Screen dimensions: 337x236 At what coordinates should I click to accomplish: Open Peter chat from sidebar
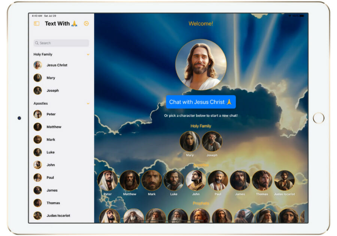61,114
